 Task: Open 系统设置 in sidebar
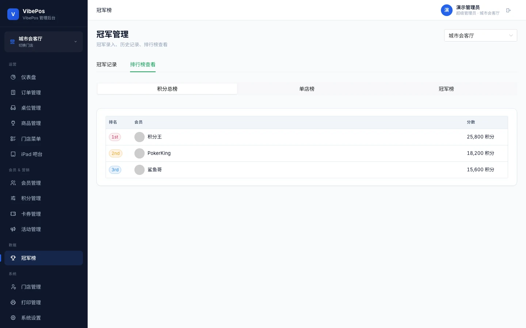click(x=43, y=318)
